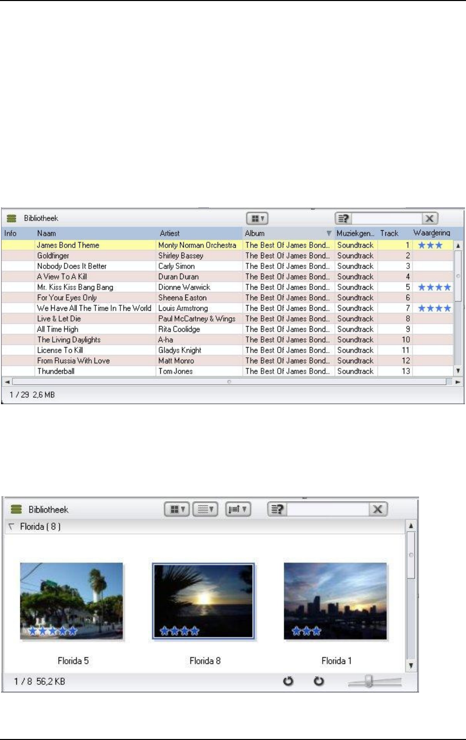Sort by the Waardering column header
Screen dimensions: 466x740
[432, 233]
